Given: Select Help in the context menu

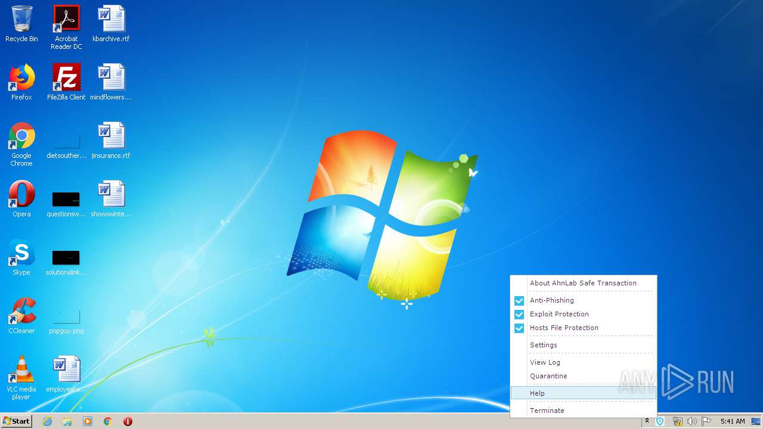Looking at the screenshot, I should 583,393.
